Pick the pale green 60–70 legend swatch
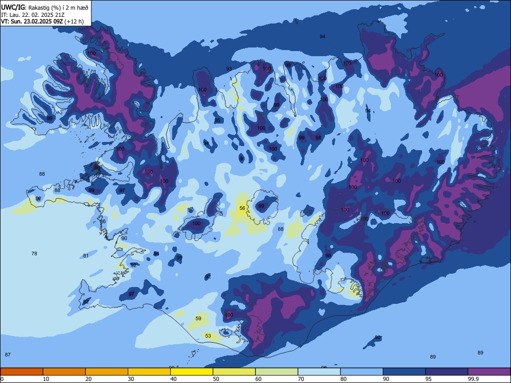 coord(276,372)
